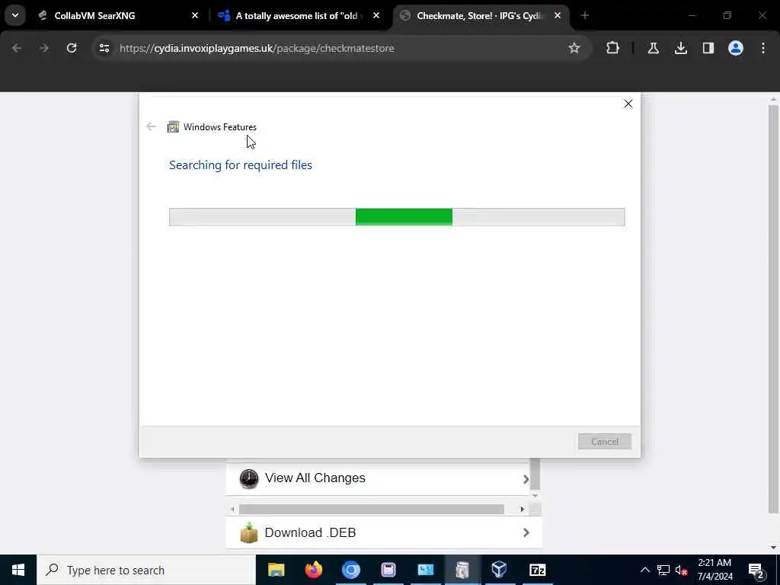Switch to Chromium in the taskbar
This screenshot has height=585, width=780.
[x=350, y=570]
